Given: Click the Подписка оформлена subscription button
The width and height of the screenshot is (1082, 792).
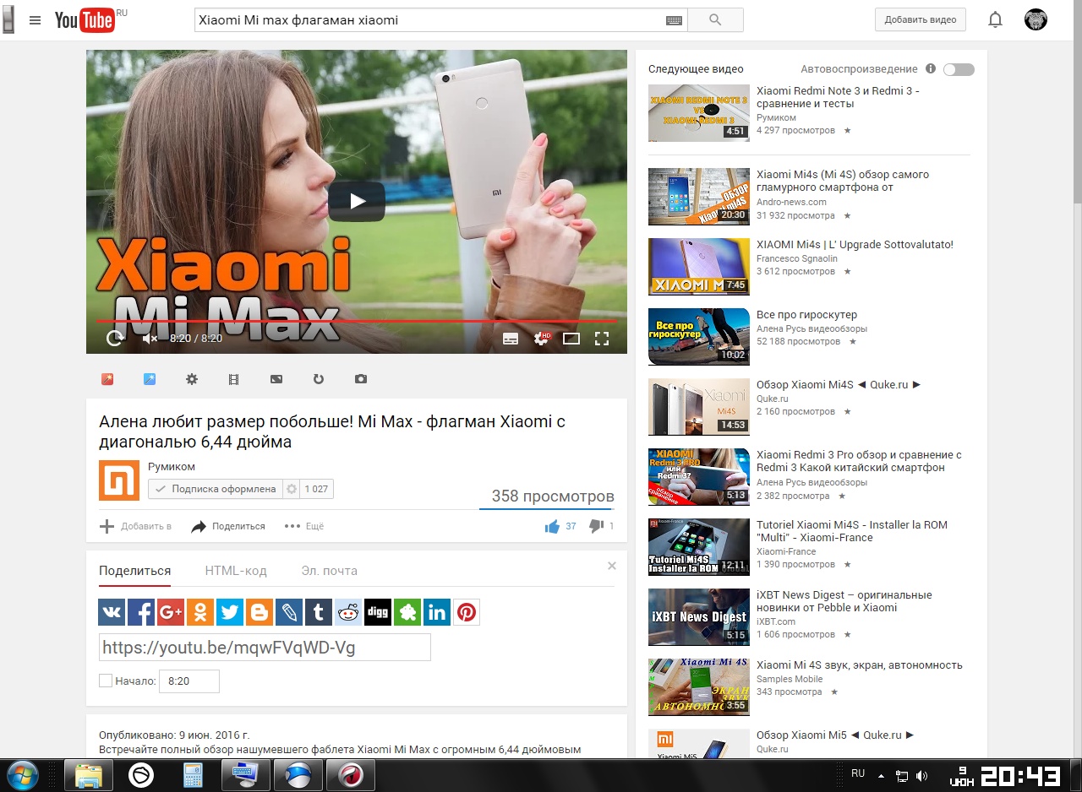Looking at the screenshot, I should point(216,489).
